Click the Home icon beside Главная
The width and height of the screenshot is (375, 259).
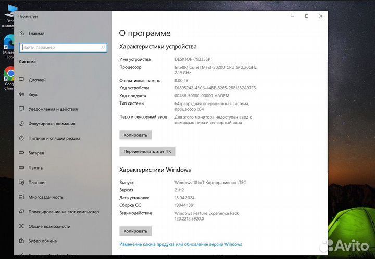tap(22, 33)
